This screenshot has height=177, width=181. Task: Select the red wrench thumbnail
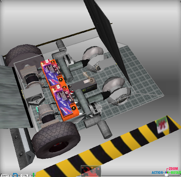coord(91,171)
